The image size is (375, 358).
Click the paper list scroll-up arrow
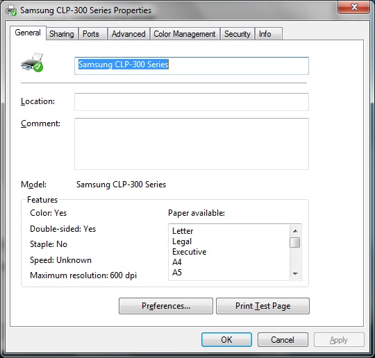coord(295,231)
